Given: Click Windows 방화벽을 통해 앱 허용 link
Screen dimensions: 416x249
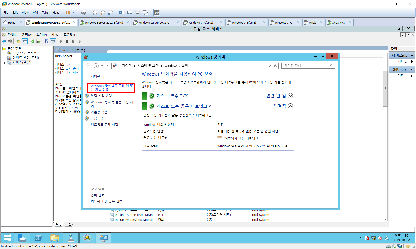Looking at the screenshot, I should click(x=112, y=88).
